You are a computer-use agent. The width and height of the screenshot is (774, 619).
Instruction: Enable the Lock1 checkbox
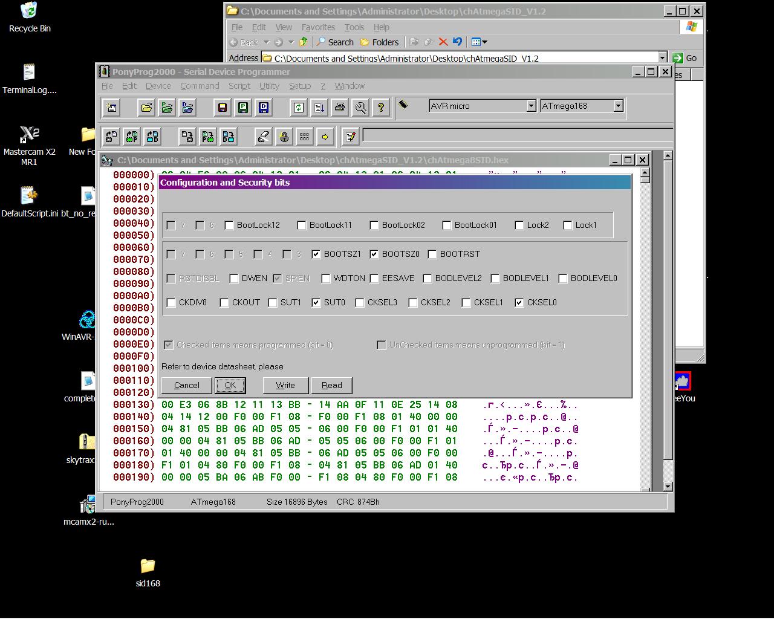tap(568, 225)
